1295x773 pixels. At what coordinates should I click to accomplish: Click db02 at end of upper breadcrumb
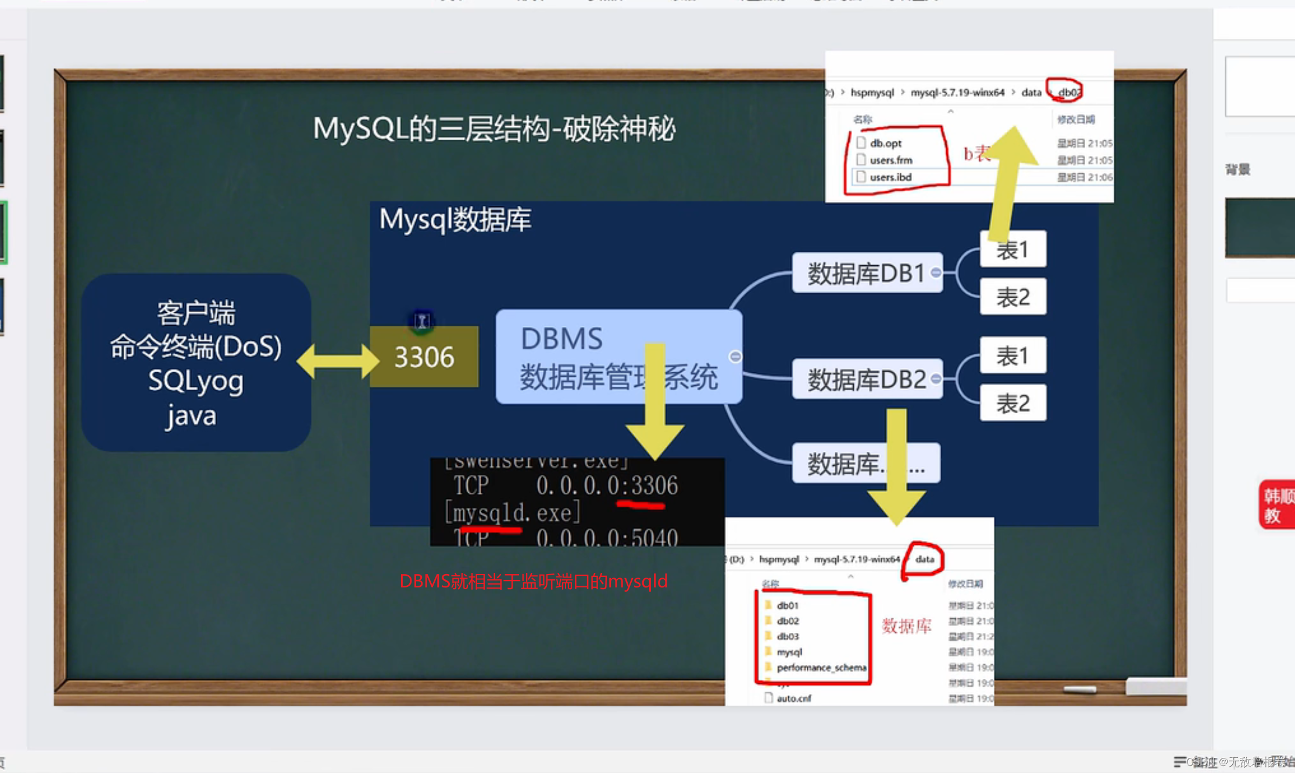coord(1069,92)
